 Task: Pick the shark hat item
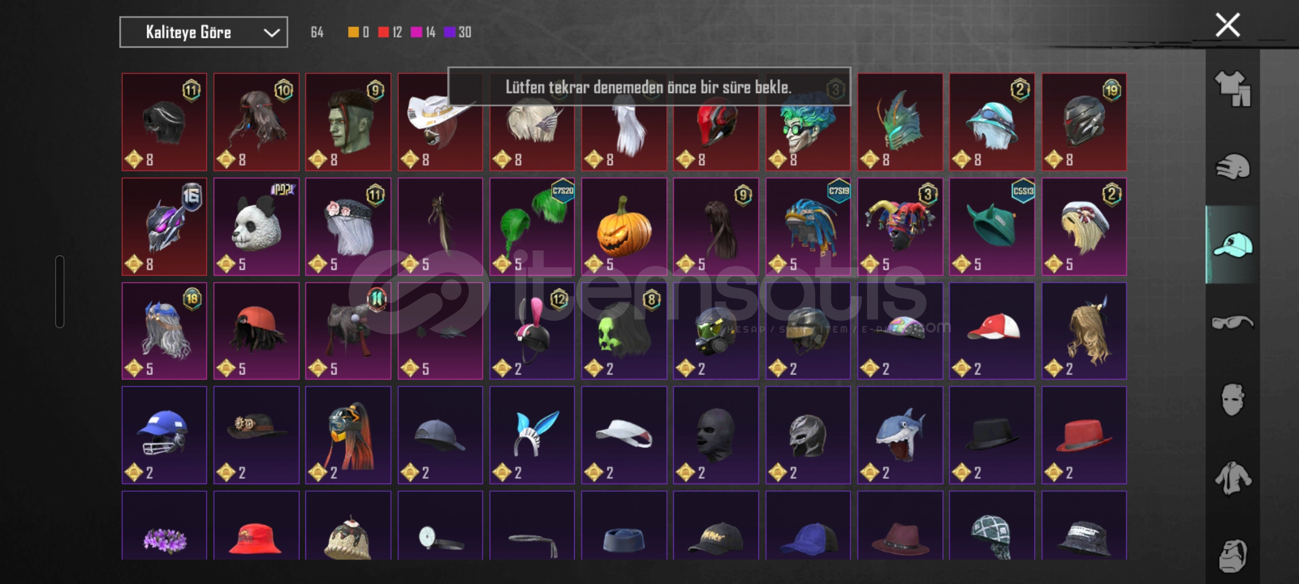click(x=900, y=435)
